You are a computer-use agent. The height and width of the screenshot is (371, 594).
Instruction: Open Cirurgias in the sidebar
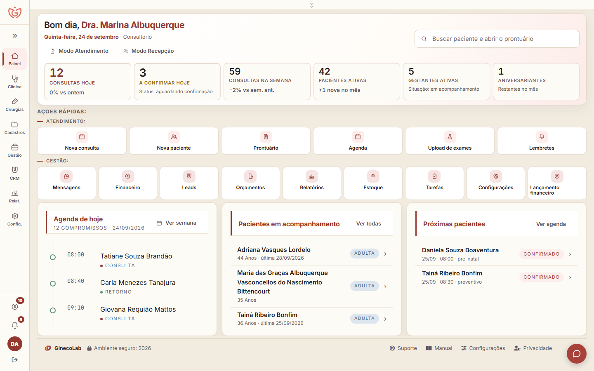pyautogui.click(x=14, y=105)
